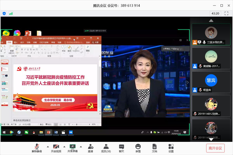Turn on camera with 开启视频
Screen dimensions: 233x155
pos(56,148)
